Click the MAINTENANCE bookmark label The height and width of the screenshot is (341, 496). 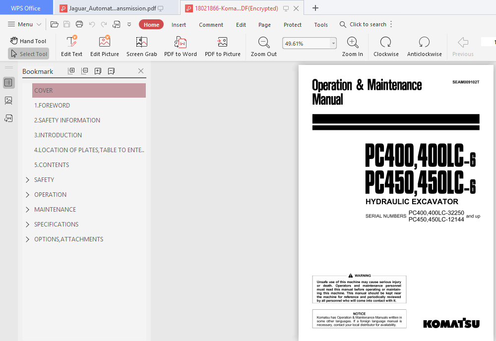tap(55, 210)
